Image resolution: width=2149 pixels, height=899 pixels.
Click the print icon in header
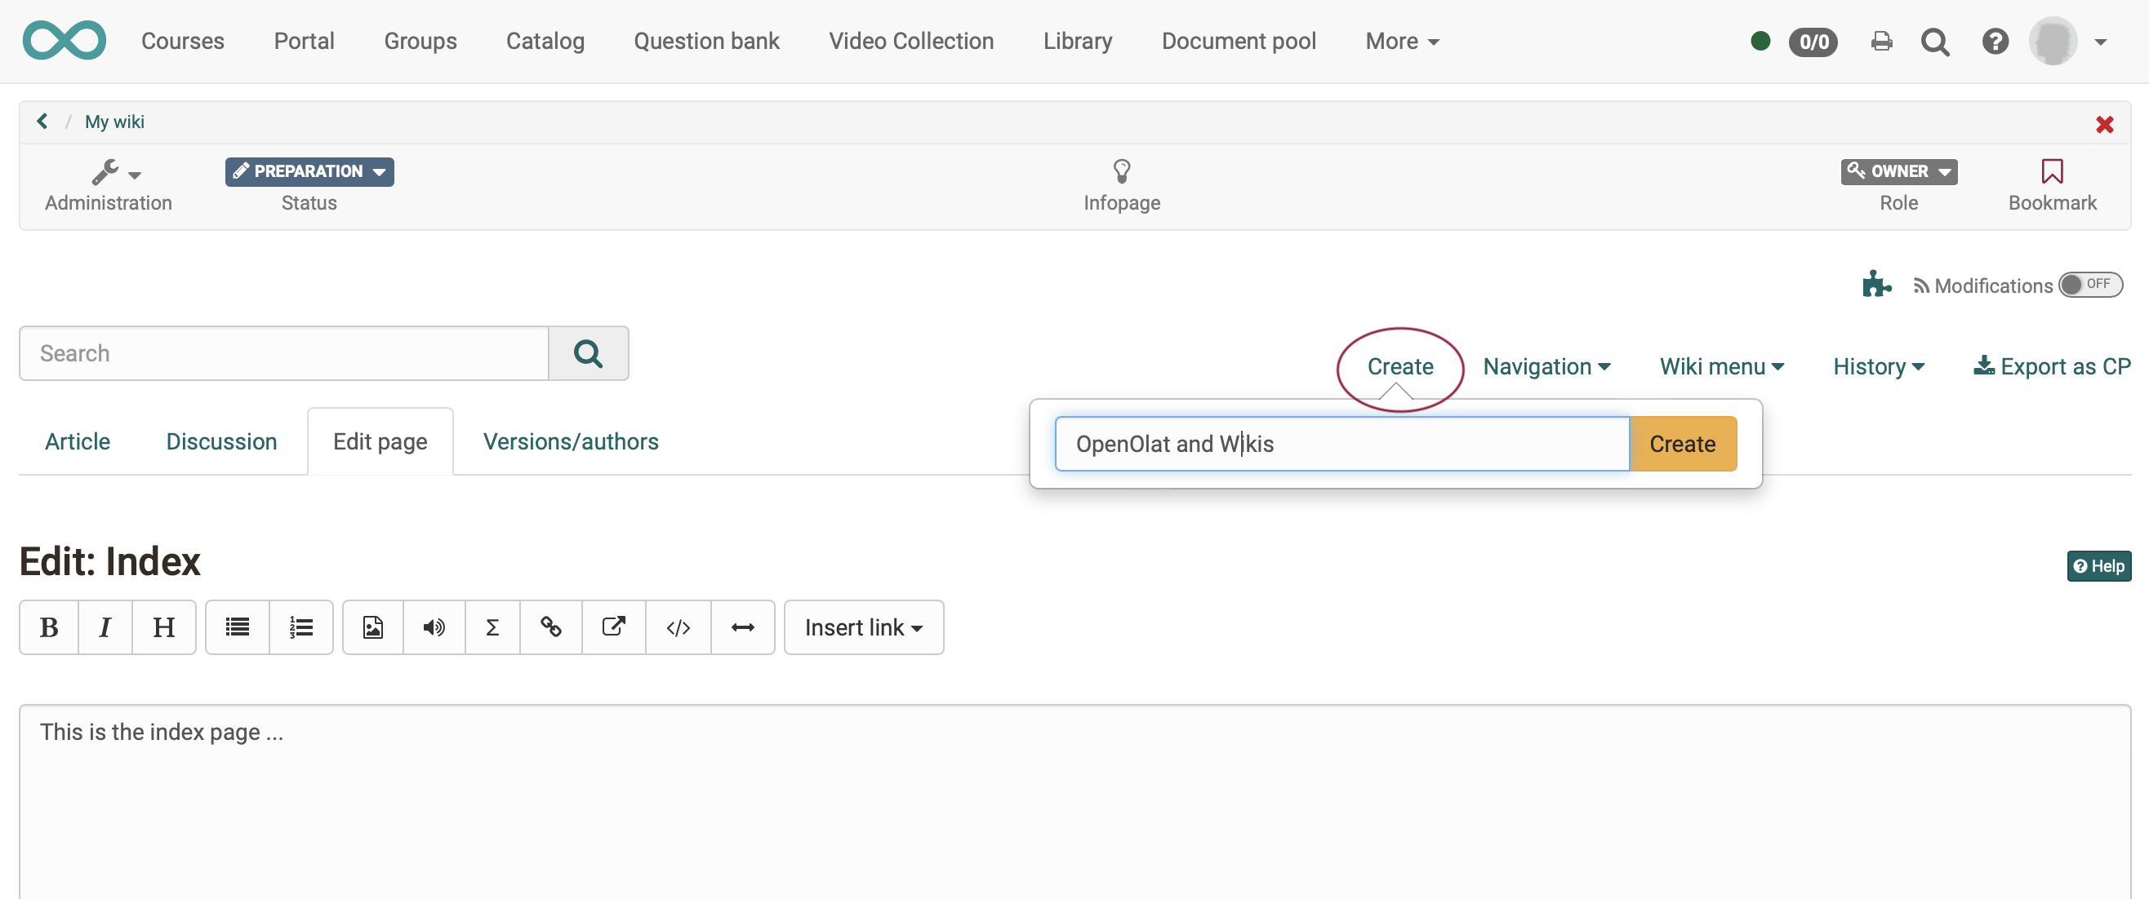pos(1881,41)
